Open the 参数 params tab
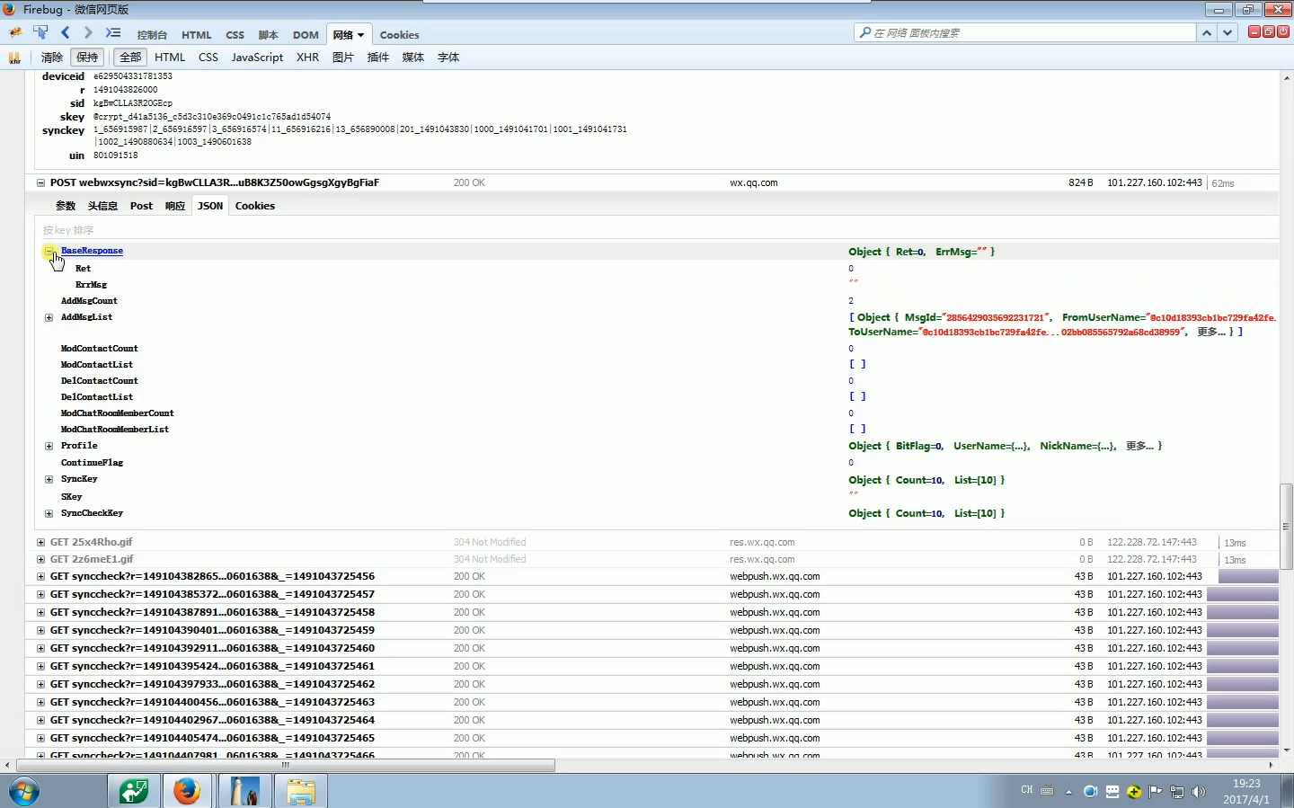This screenshot has width=1294, height=808. click(66, 206)
